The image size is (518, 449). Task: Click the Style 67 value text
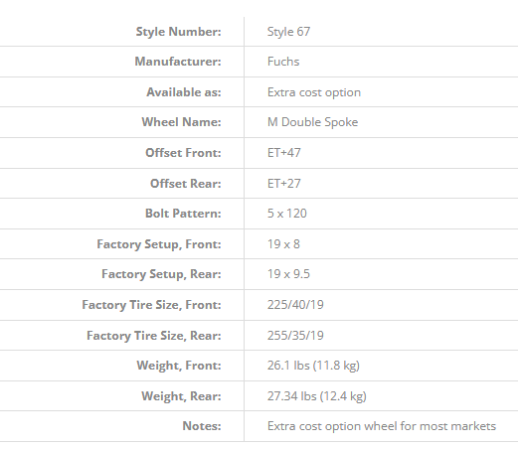(288, 32)
